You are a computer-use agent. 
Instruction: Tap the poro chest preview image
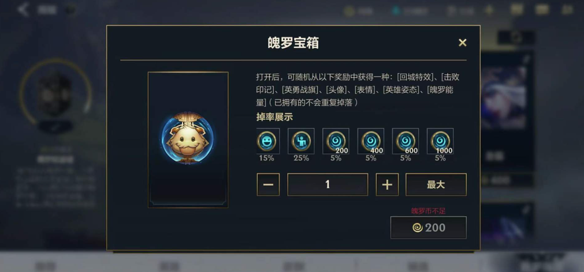tap(188, 139)
